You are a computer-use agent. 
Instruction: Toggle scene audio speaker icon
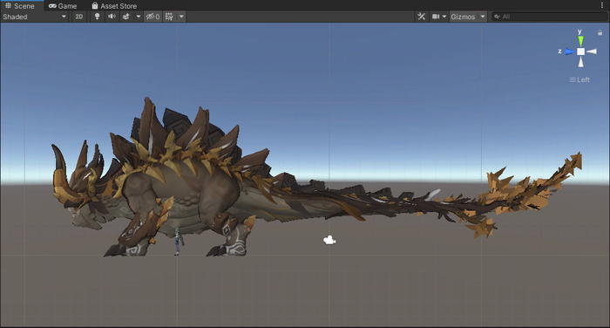point(112,17)
